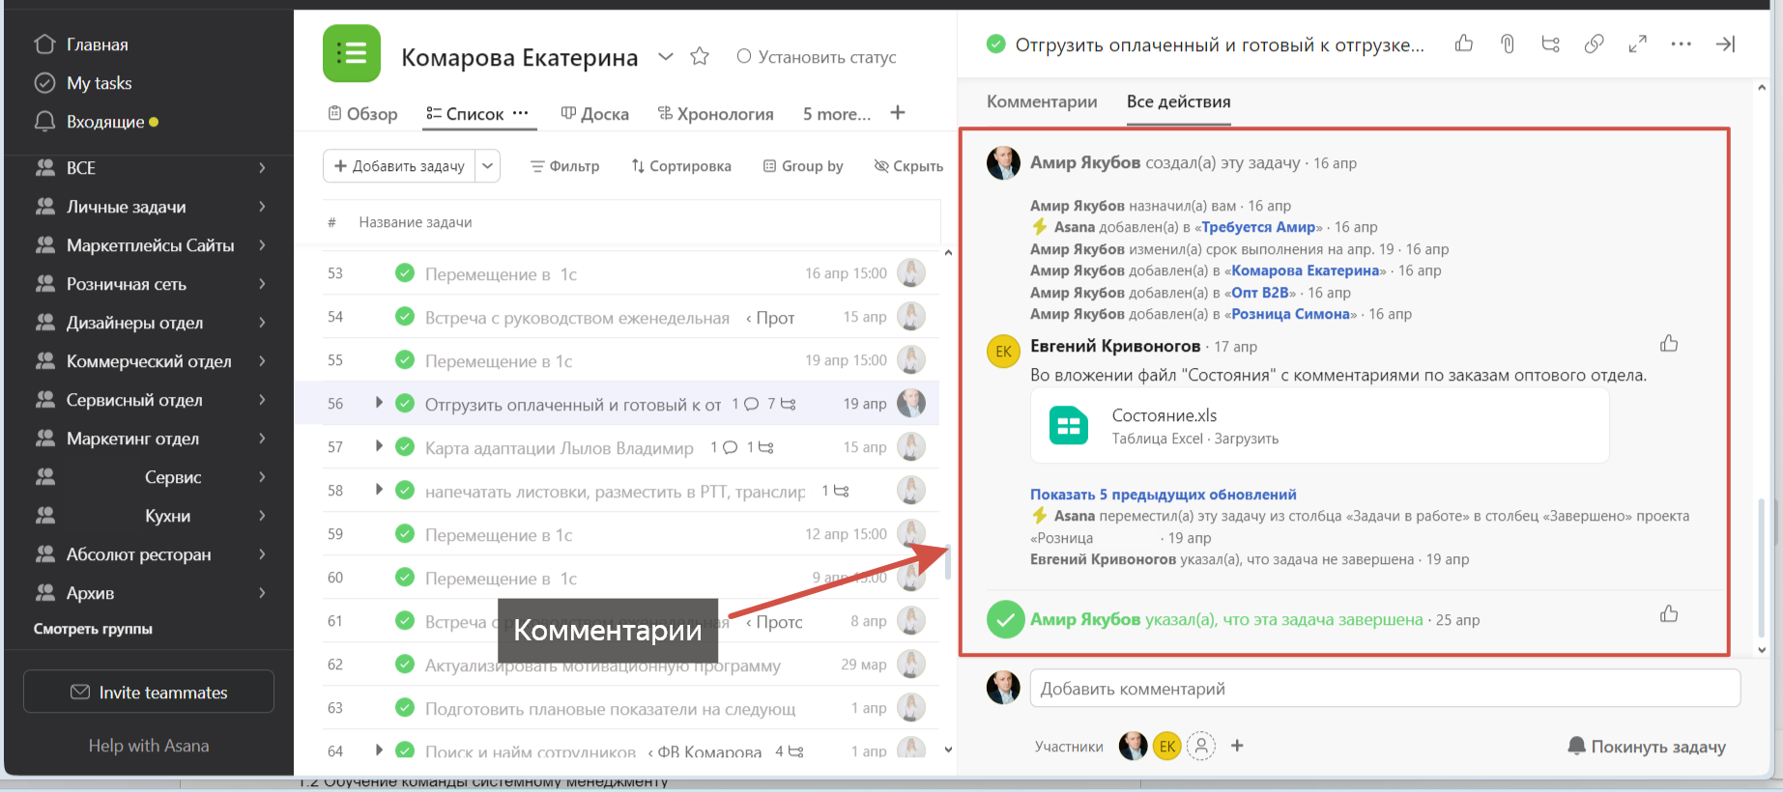The image size is (1783, 792).
Task: Open the Фильтр option
Action: pos(565,166)
